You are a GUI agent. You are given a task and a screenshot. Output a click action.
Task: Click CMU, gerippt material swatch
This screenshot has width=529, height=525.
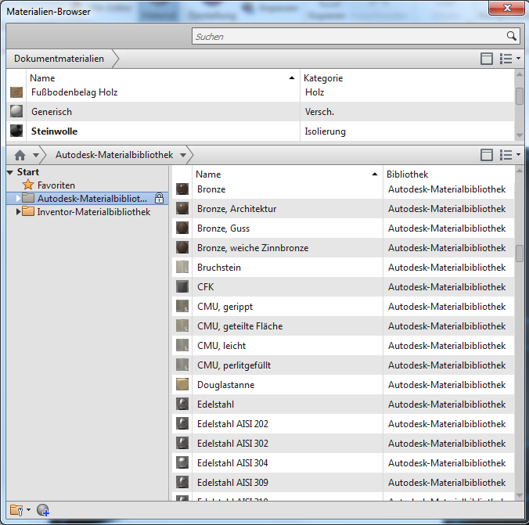click(182, 307)
